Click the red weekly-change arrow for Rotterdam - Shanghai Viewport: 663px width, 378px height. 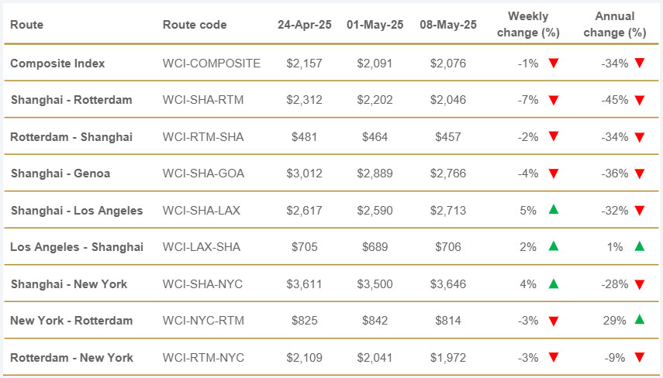click(554, 137)
